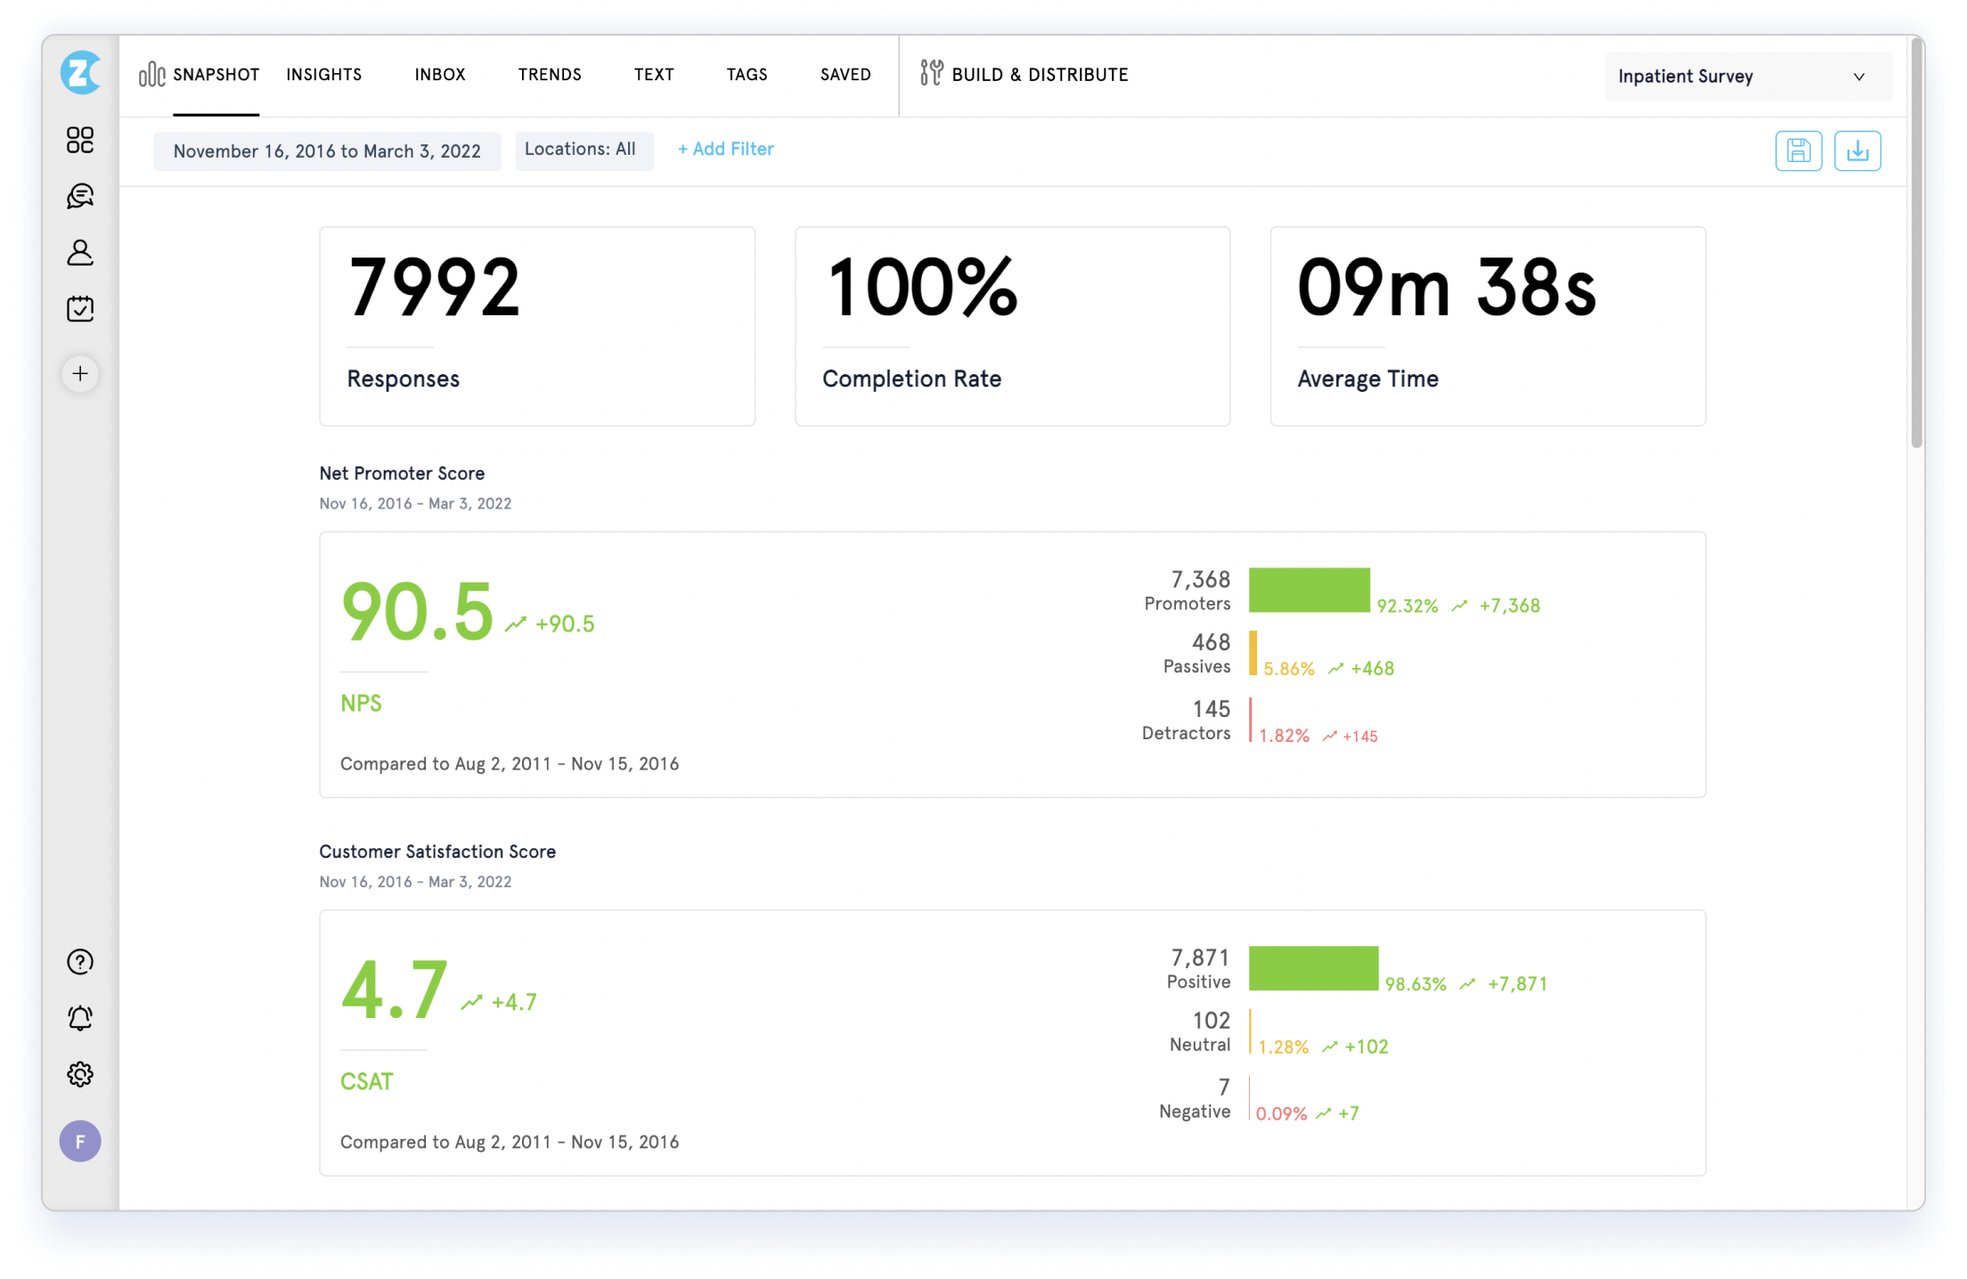The image size is (1967, 1279).
Task: Open the Text tab
Action: (654, 75)
